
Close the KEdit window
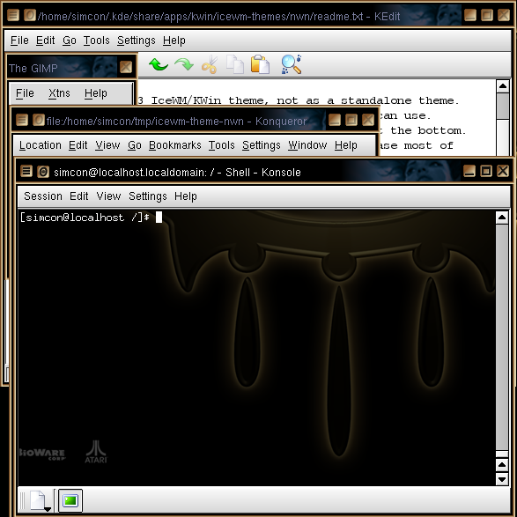pyautogui.click(x=504, y=15)
